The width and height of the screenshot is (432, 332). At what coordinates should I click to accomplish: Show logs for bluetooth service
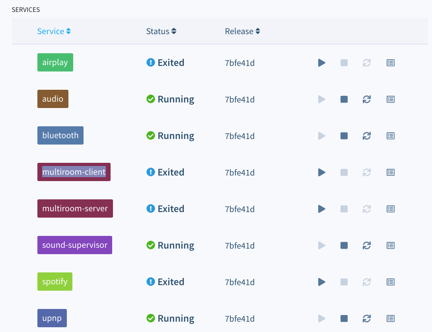pyautogui.click(x=390, y=136)
